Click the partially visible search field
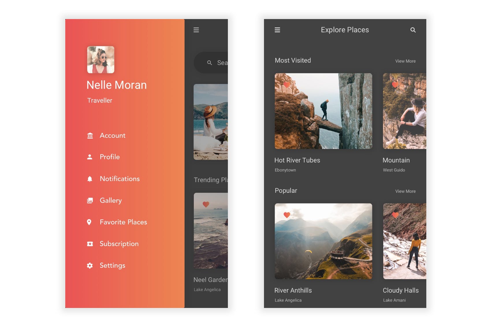The width and height of the screenshot is (491, 327). point(214,63)
